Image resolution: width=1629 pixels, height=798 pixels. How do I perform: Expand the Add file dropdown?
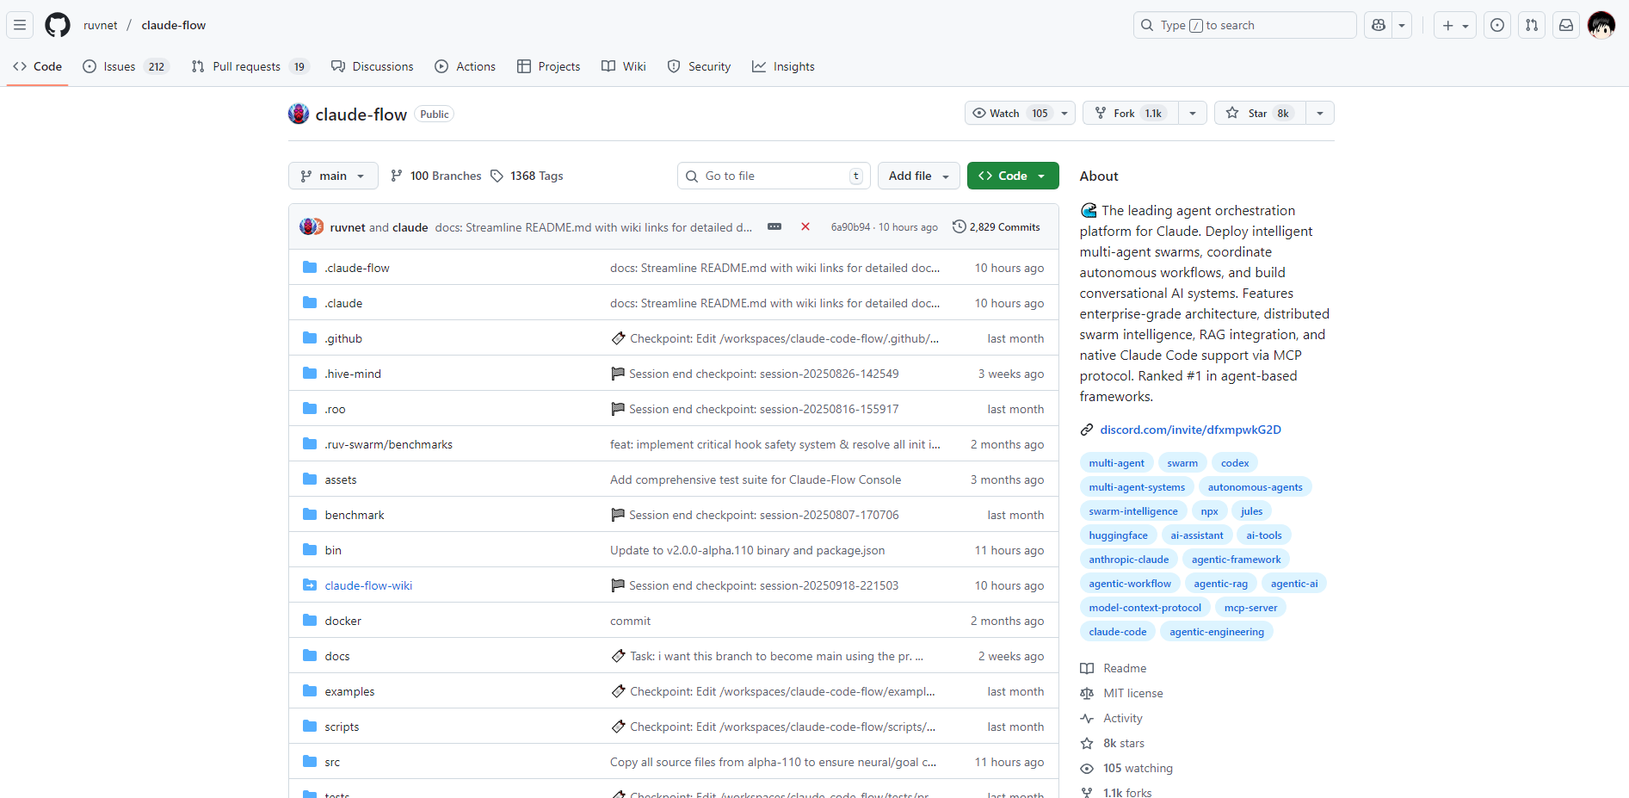[x=918, y=176]
